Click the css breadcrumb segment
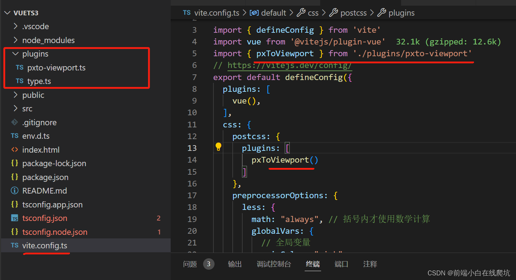The width and height of the screenshot is (516, 280). [x=313, y=13]
